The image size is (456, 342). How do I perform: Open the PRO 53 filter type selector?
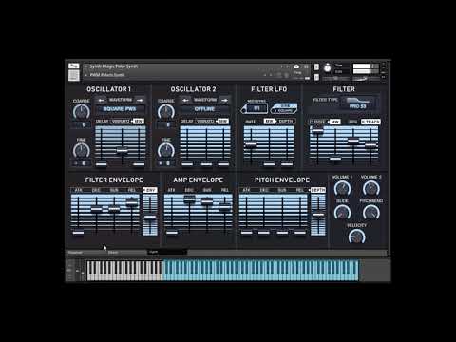(x=358, y=104)
